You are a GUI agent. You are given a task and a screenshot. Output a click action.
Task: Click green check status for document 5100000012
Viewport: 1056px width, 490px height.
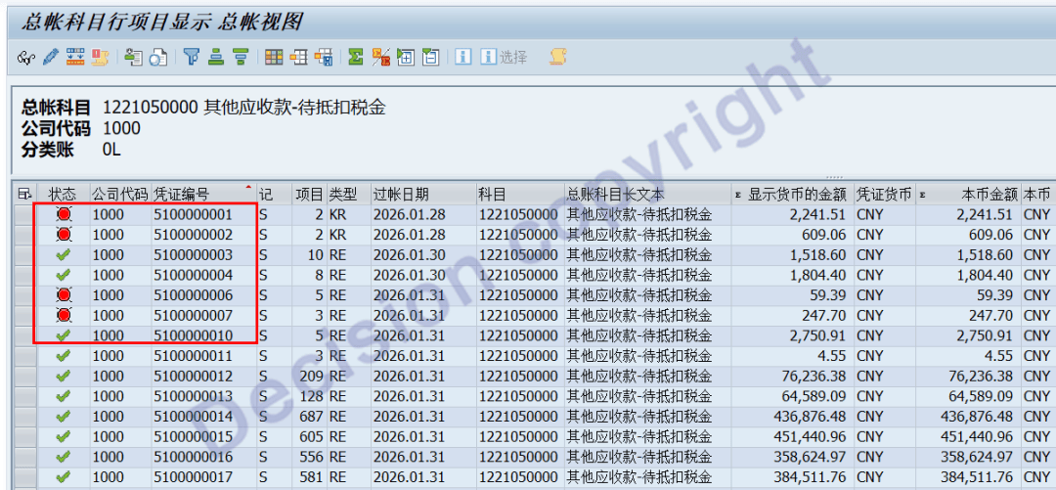pyautogui.click(x=64, y=376)
